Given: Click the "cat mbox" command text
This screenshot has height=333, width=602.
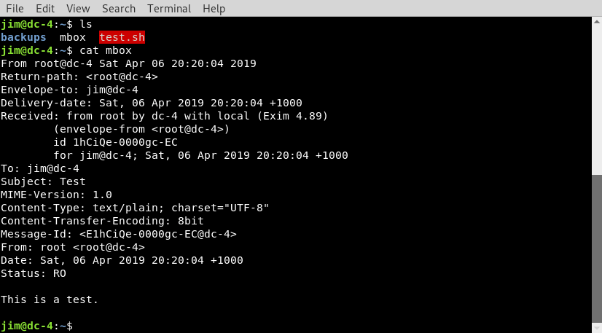Looking at the screenshot, I should 106,50.
